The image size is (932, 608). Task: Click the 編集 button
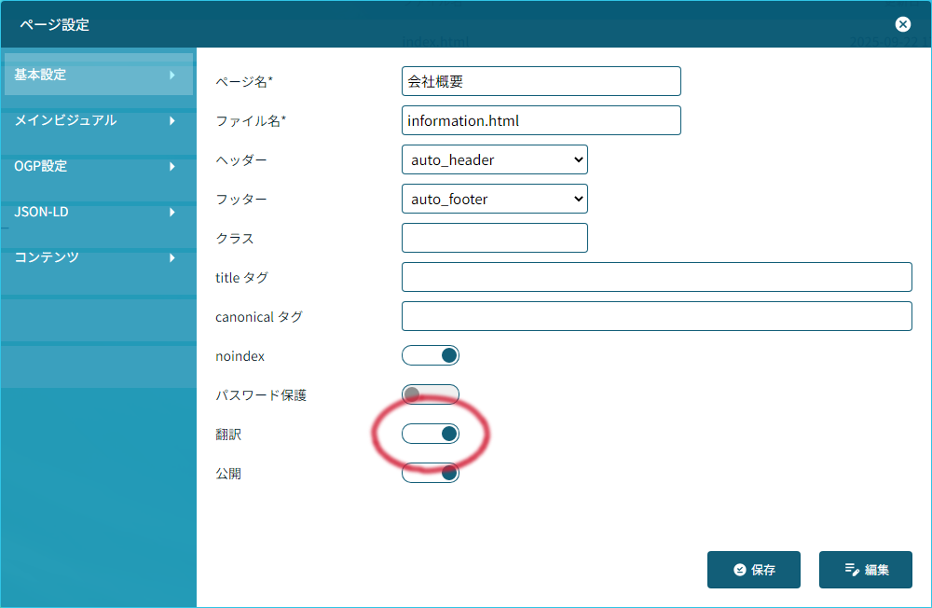point(866,570)
